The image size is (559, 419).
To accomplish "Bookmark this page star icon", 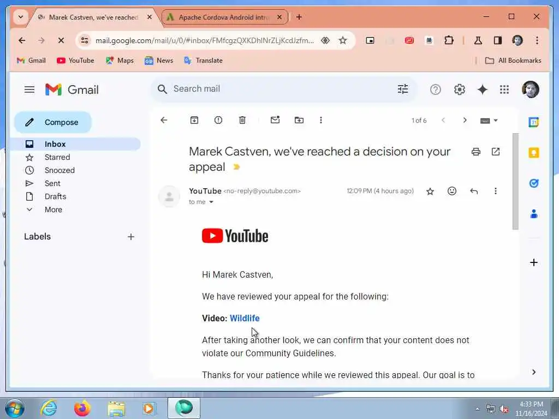I will 343,40.
